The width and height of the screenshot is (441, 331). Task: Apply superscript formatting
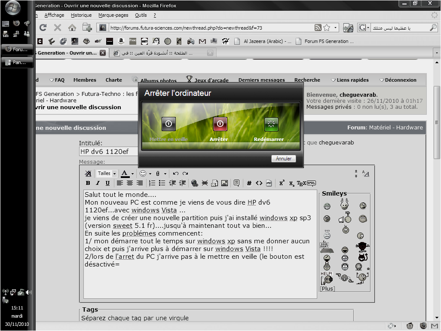pyautogui.click(x=282, y=183)
